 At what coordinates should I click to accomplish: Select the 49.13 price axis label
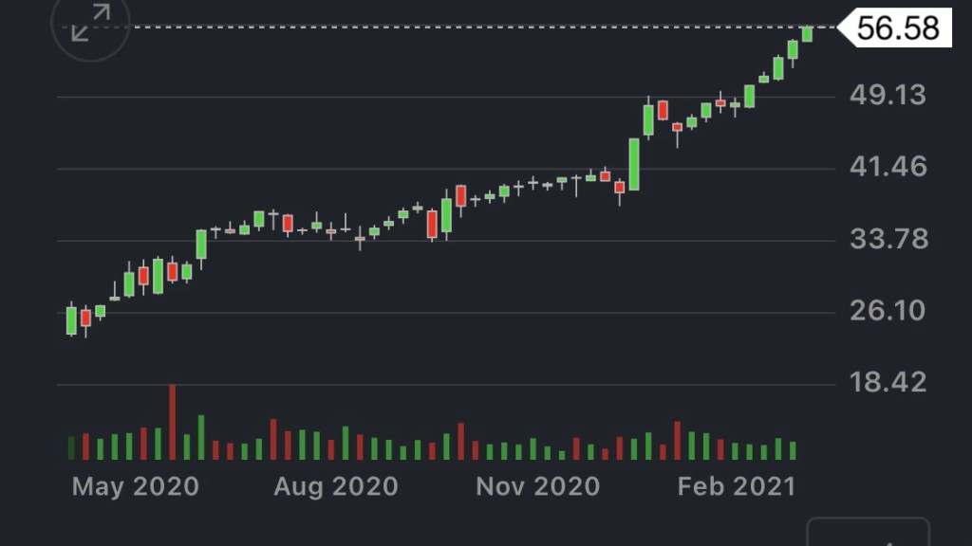pos(888,96)
